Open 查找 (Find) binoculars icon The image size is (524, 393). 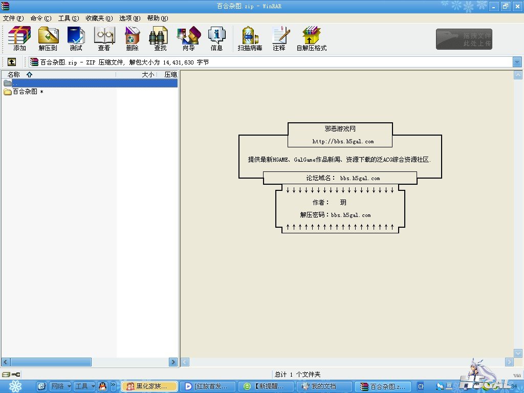(160, 39)
